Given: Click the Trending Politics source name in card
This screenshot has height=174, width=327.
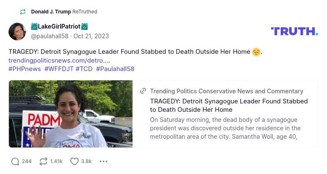Looking at the screenshot, I should pyautogui.click(x=226, y=91).
